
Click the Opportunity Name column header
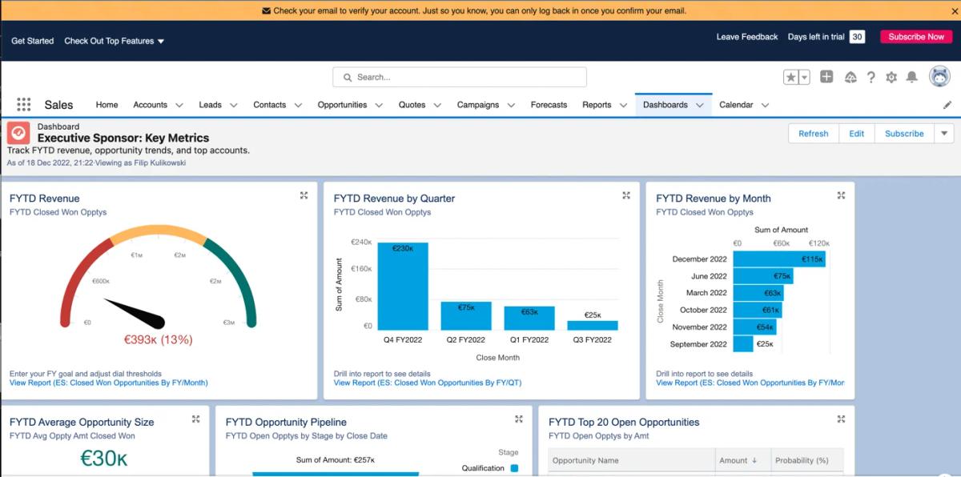[631, 460]
